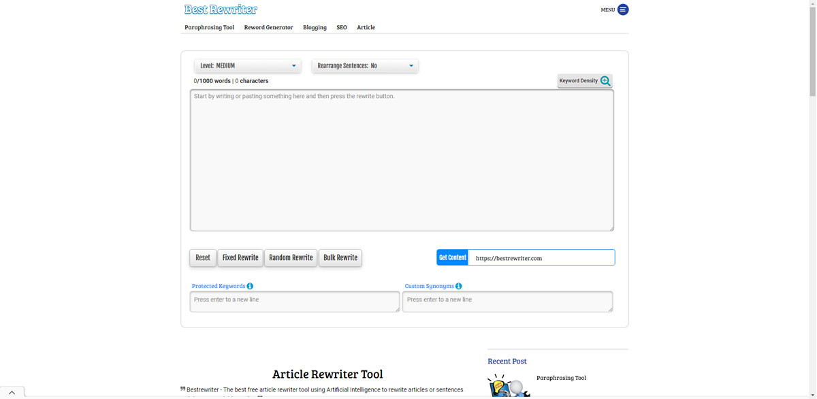Image resolution: width=817 pixels, height=399 pixels.
Task: Expand the Level: MEDIUM dropdown
Action: tap(248, 66)
